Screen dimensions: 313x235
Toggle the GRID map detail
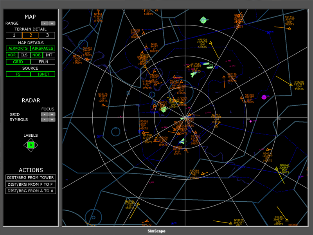coord(18,62)
